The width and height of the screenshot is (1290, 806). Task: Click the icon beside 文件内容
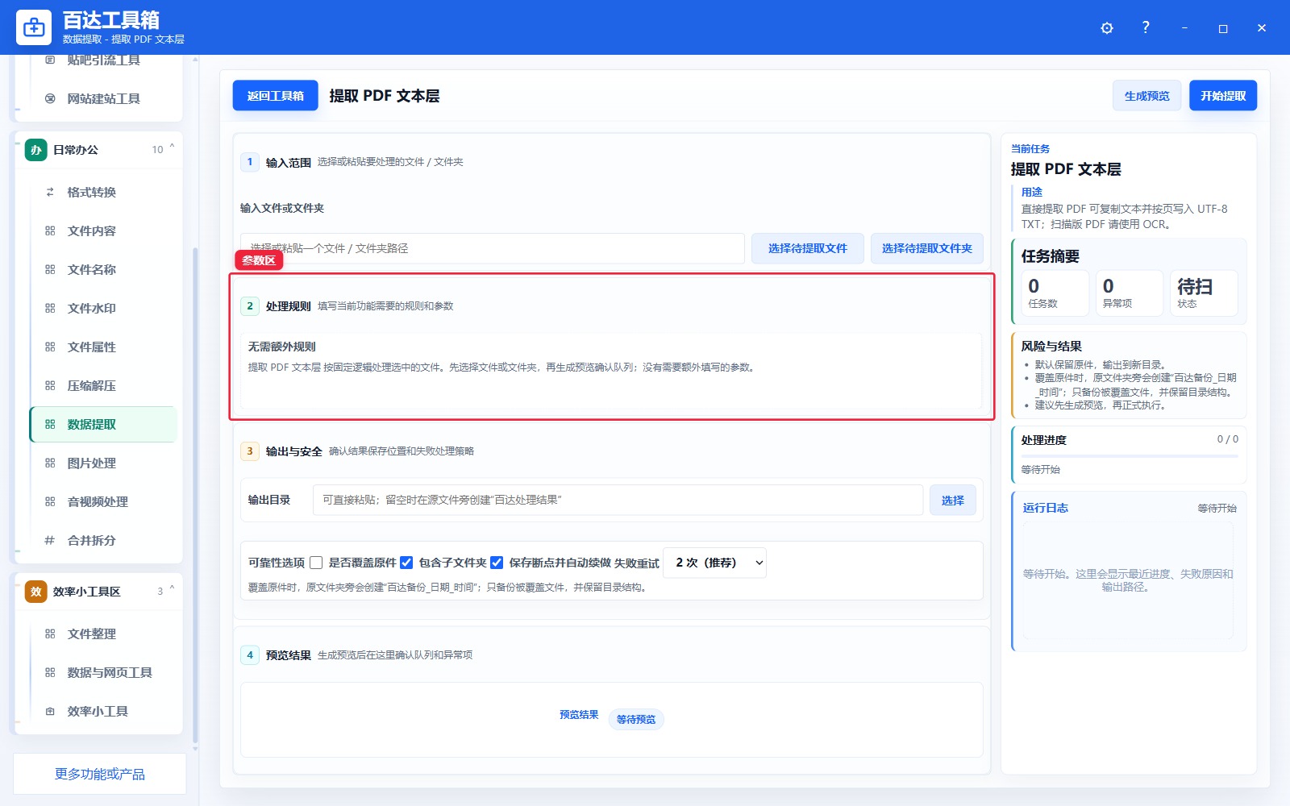pyautogui.click(x=50, y=231)
